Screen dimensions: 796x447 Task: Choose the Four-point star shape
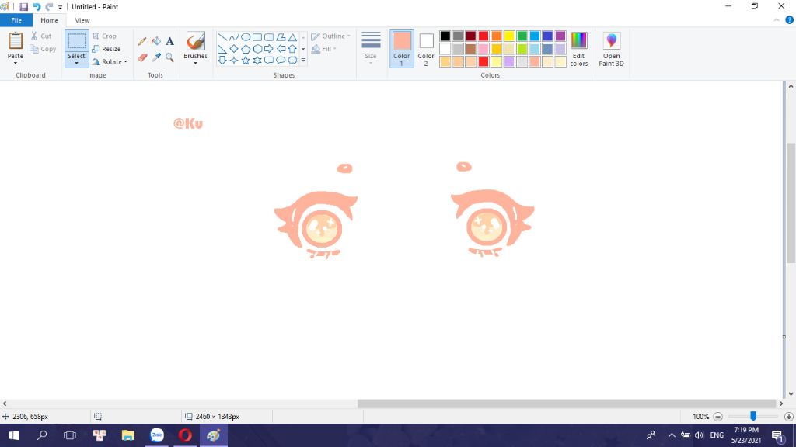coord(233,61)
